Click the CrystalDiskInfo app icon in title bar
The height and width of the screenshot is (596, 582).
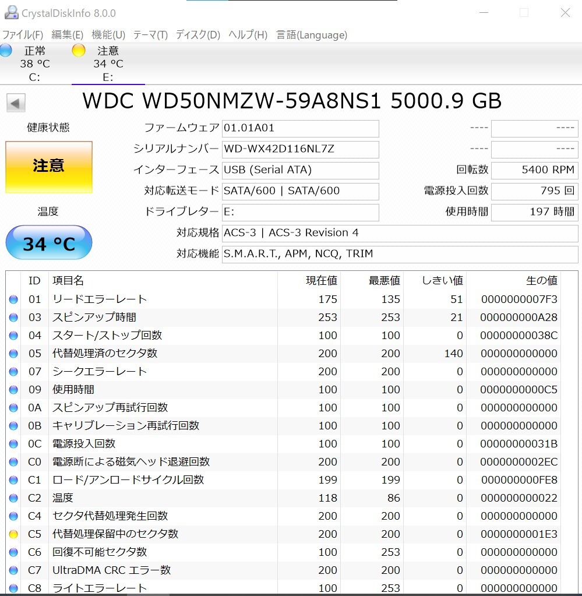[x=12, y=12]
